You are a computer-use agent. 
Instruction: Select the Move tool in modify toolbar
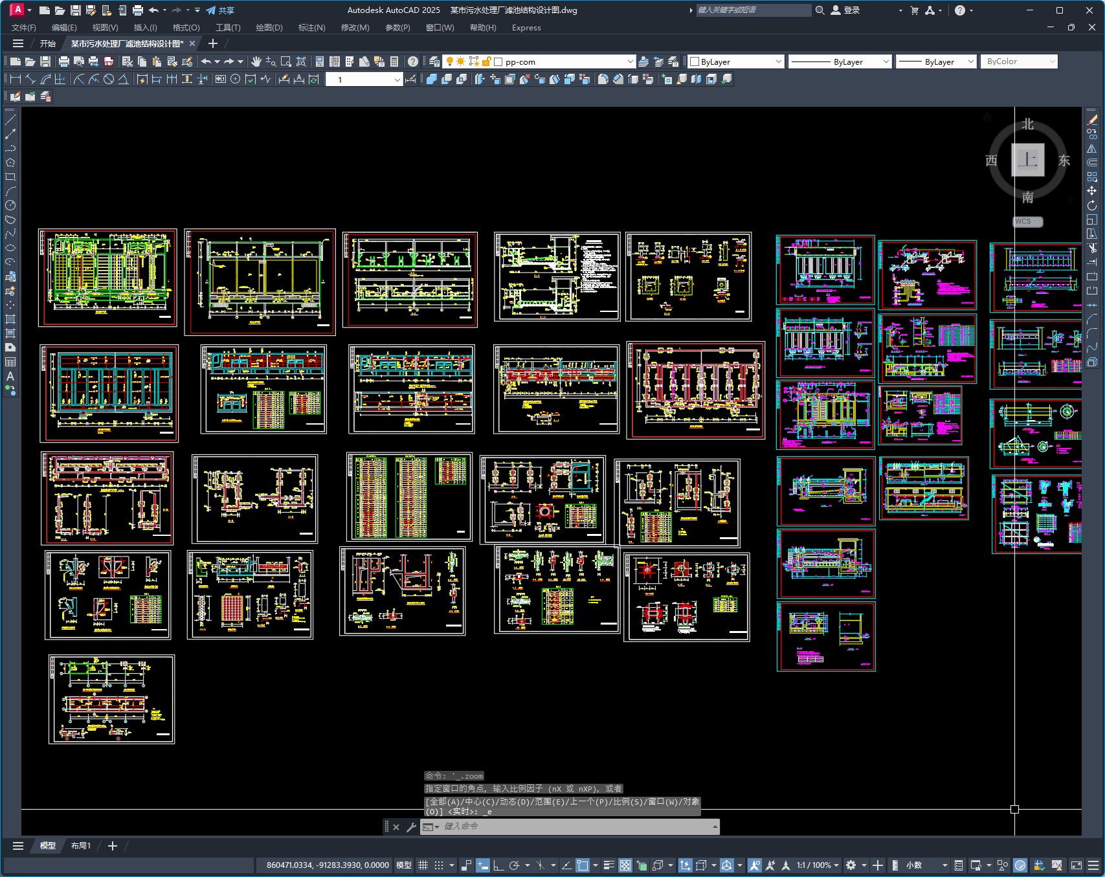[x=1092, y=191]
